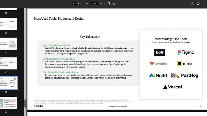Screen dimensions: 207x116
Task: Click the Lovable logo
Action: (x=158, y=64)
